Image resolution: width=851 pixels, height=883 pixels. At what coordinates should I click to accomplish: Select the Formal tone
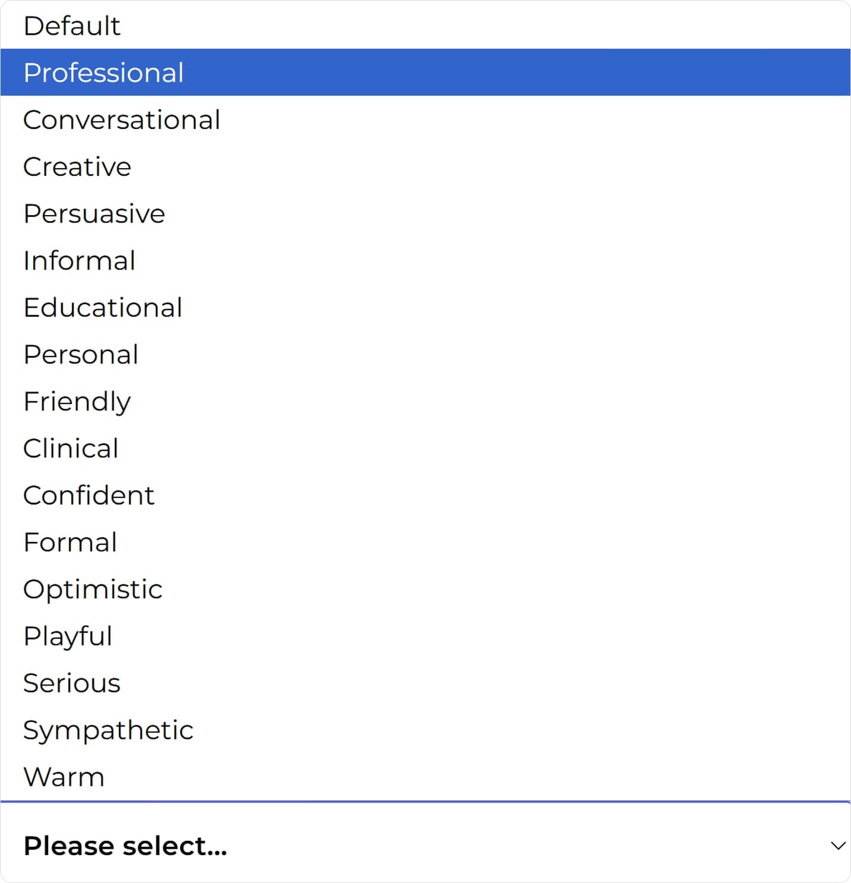pos(70,543)
